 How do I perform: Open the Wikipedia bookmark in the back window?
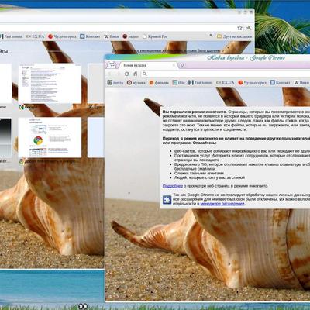[112, 36]
